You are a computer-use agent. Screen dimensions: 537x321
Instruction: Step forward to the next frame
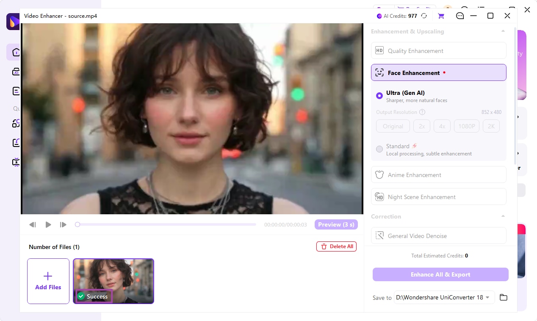(63, 224)
